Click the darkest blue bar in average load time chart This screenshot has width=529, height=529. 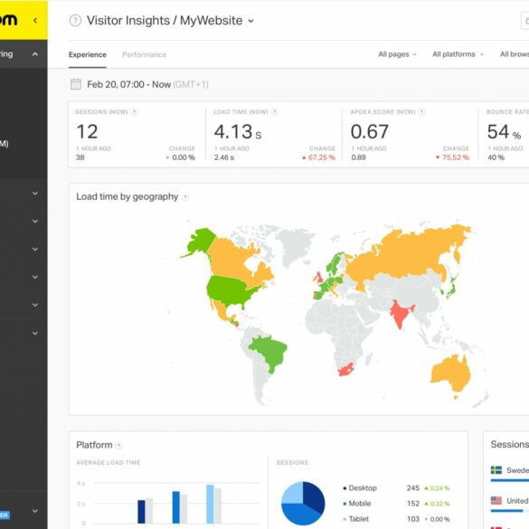[141, 512]
